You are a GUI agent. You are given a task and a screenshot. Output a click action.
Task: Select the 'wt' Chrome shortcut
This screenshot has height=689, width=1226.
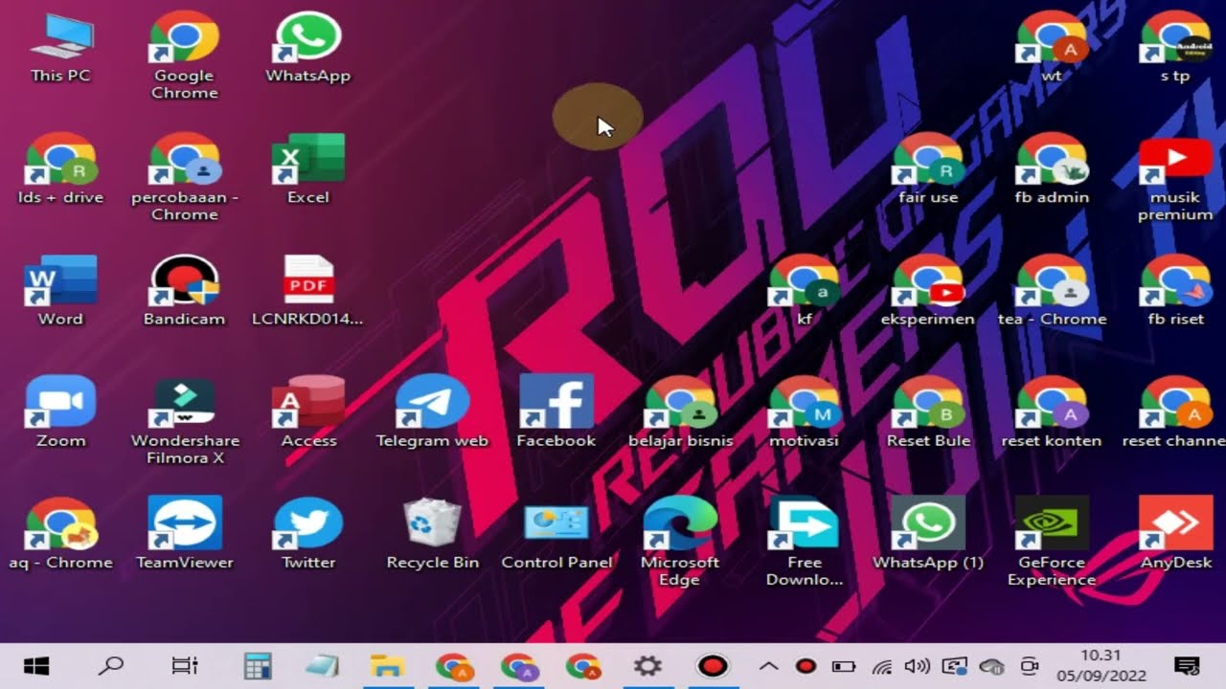click(1052, 48)
